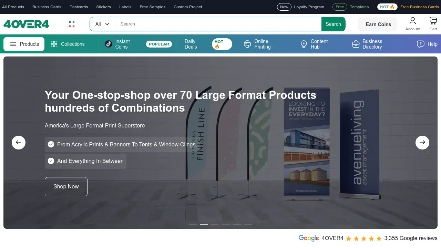Open Labels in top bar
The image size is (441, 248).
(x=125, y=7)
